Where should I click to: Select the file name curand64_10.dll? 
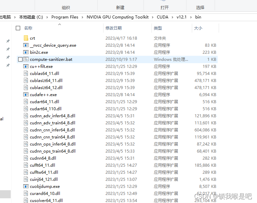pos(45,193)
